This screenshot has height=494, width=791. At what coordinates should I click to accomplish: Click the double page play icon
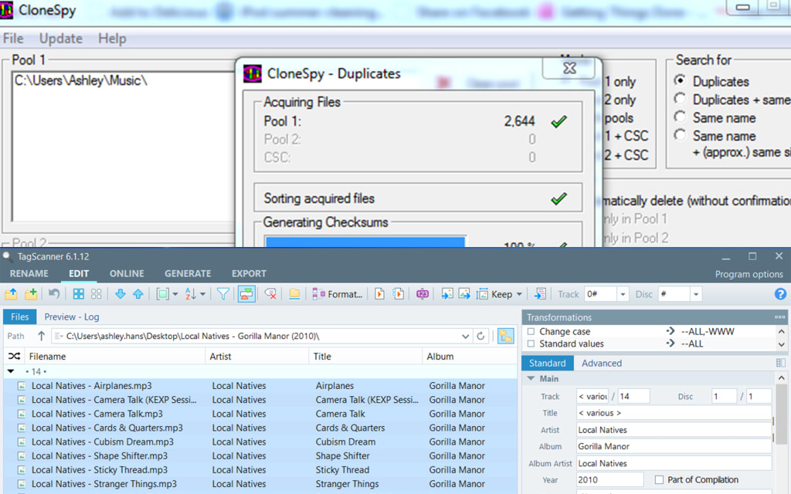398,294
